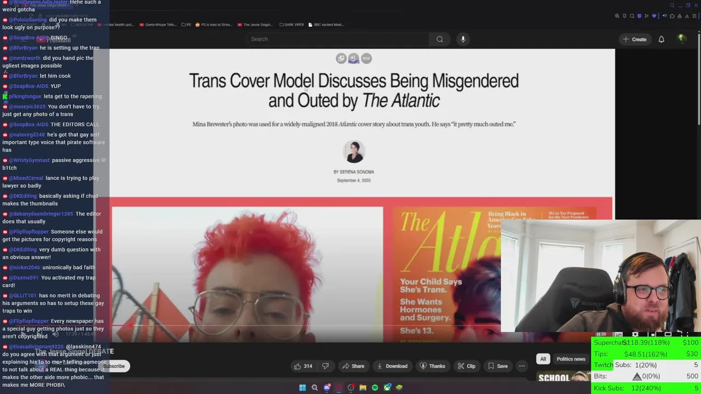Open the SCHOOL recommended video thumbnail
This screenshot has width=701, height=394.
[564, 377]
